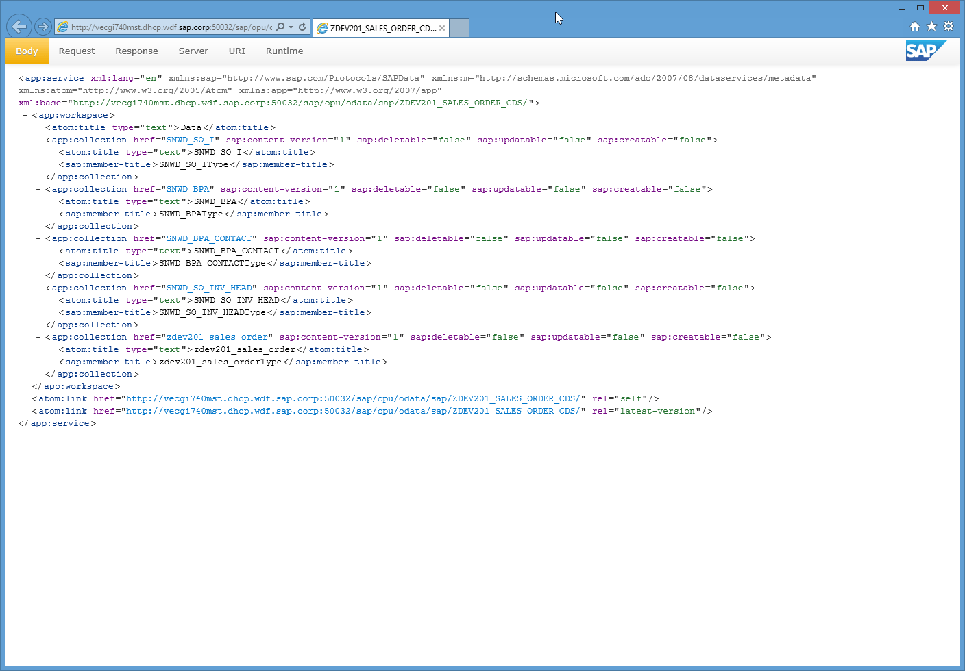
Task: Open the address bar autocomplete dropdown arrow
Action: pos(291,27)
